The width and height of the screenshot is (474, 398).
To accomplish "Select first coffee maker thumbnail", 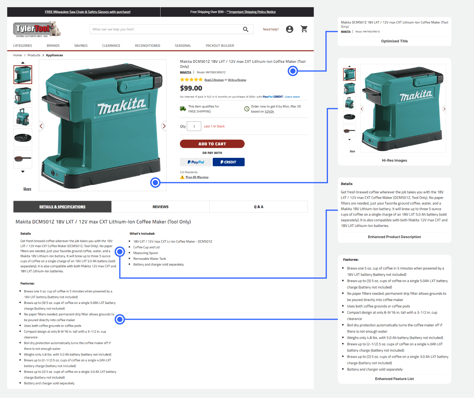I will coord(23,75).
